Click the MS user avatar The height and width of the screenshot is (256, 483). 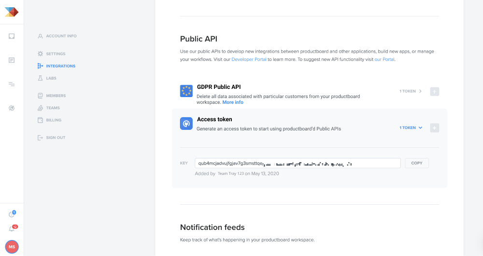click(12, 246)
